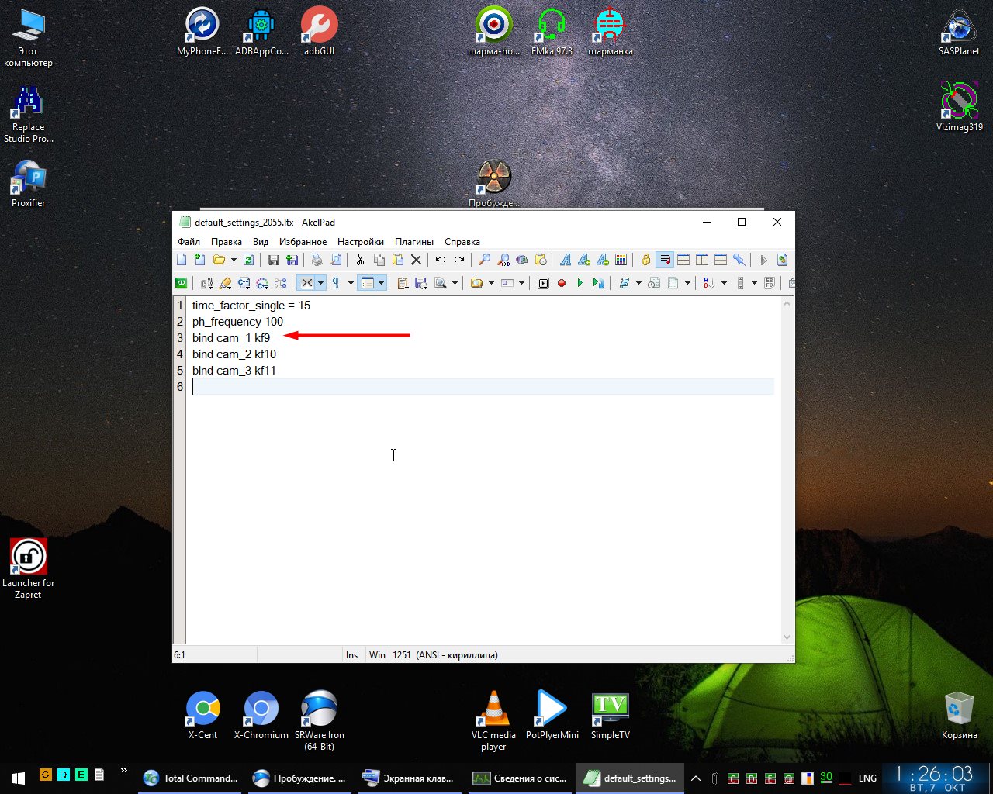Start macro recording with red circle

click(x=562, y=284)
